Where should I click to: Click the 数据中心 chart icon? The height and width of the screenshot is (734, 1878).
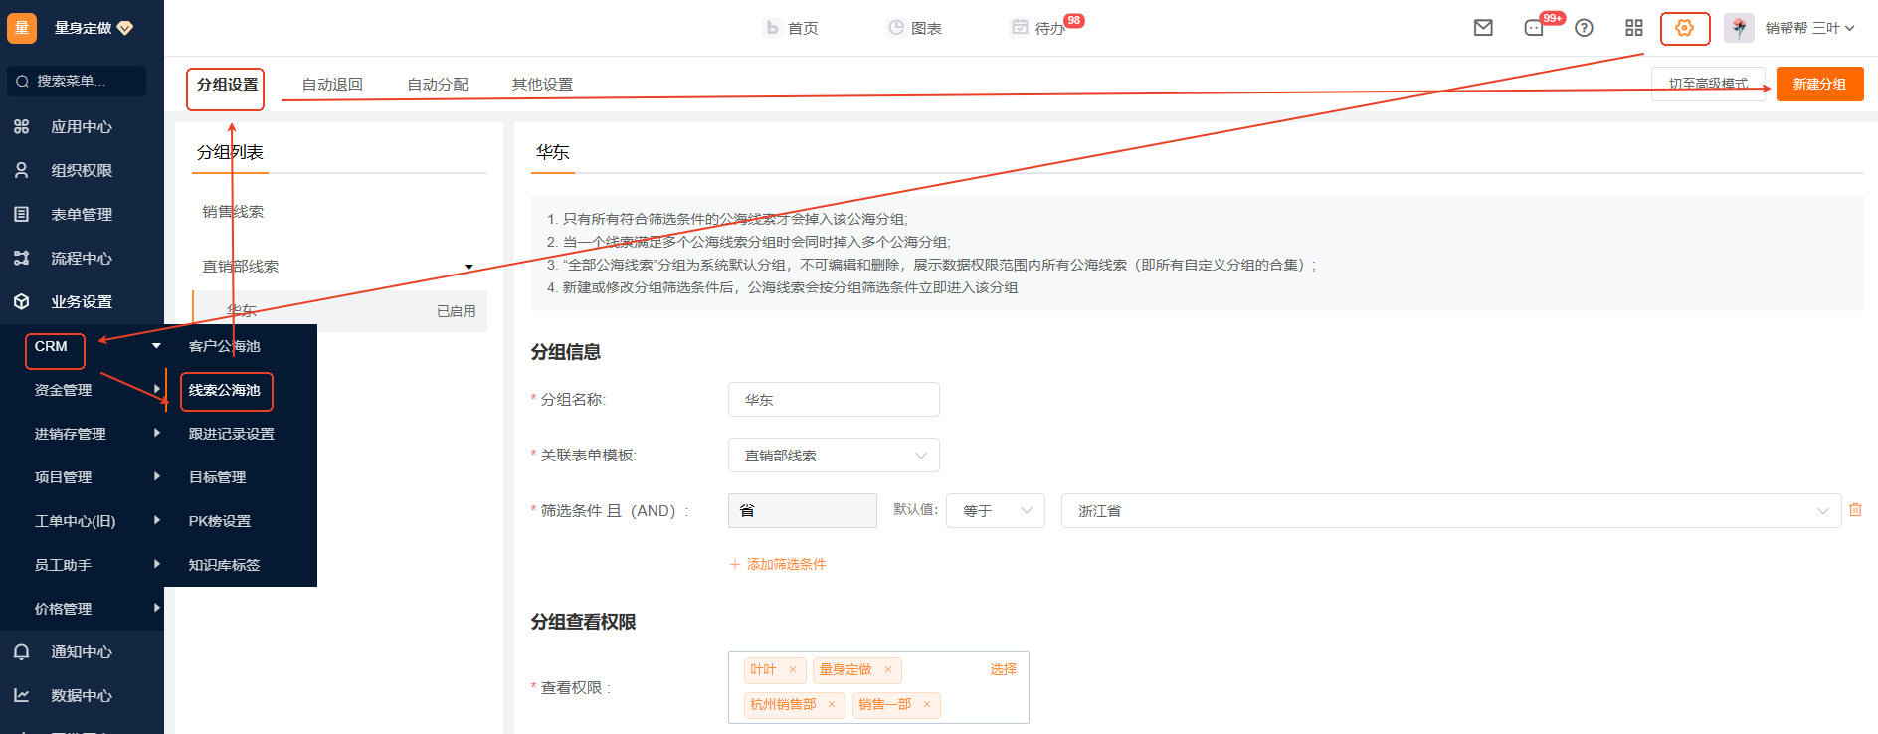coord(22,695)
